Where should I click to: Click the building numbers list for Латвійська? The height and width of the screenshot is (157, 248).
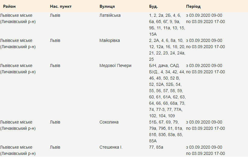tap(167, 25)
